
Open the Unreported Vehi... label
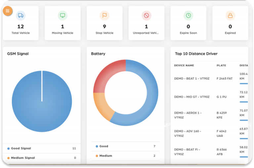click(x=146, y=33)
